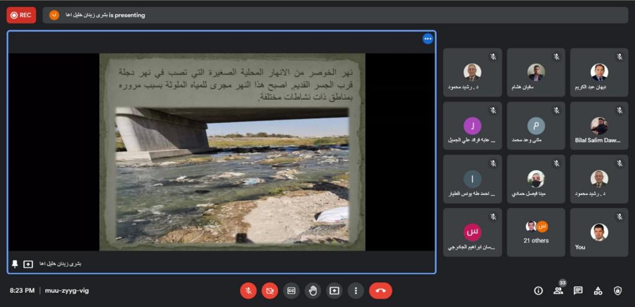Open the Activities panel
635x307 pixels.
(598, 290)
